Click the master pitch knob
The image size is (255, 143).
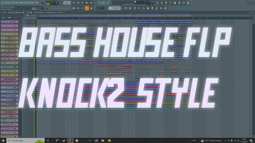point(42,8)
